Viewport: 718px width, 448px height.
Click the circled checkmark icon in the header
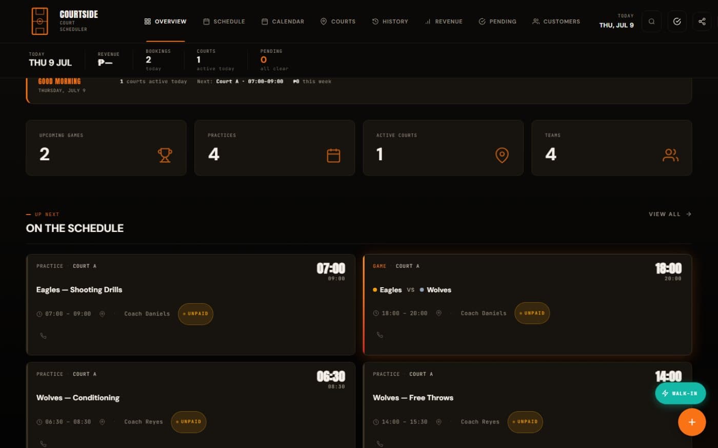pos(677,22)
